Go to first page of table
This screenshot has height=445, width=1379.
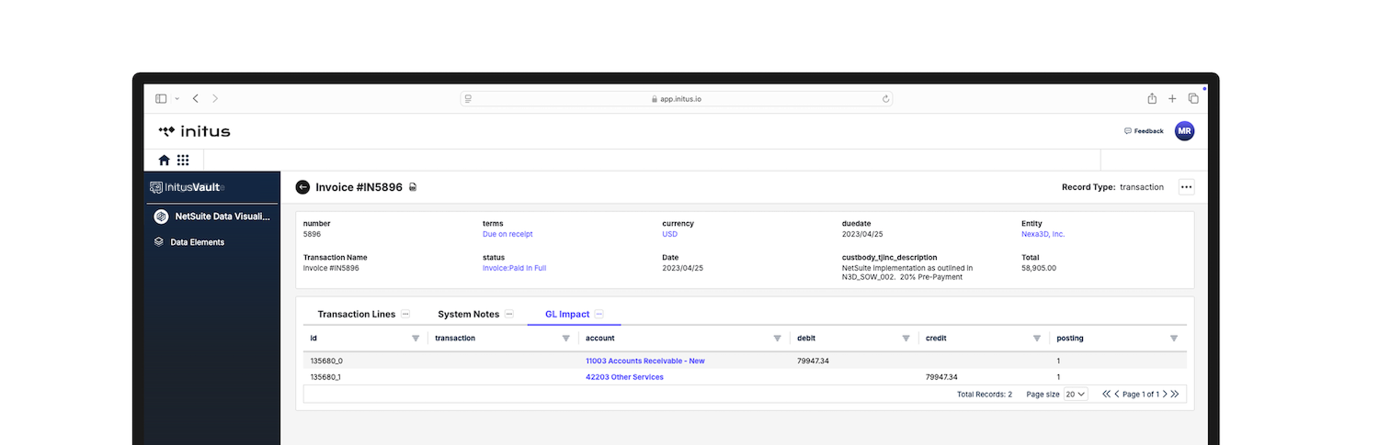coord(1107,394)
